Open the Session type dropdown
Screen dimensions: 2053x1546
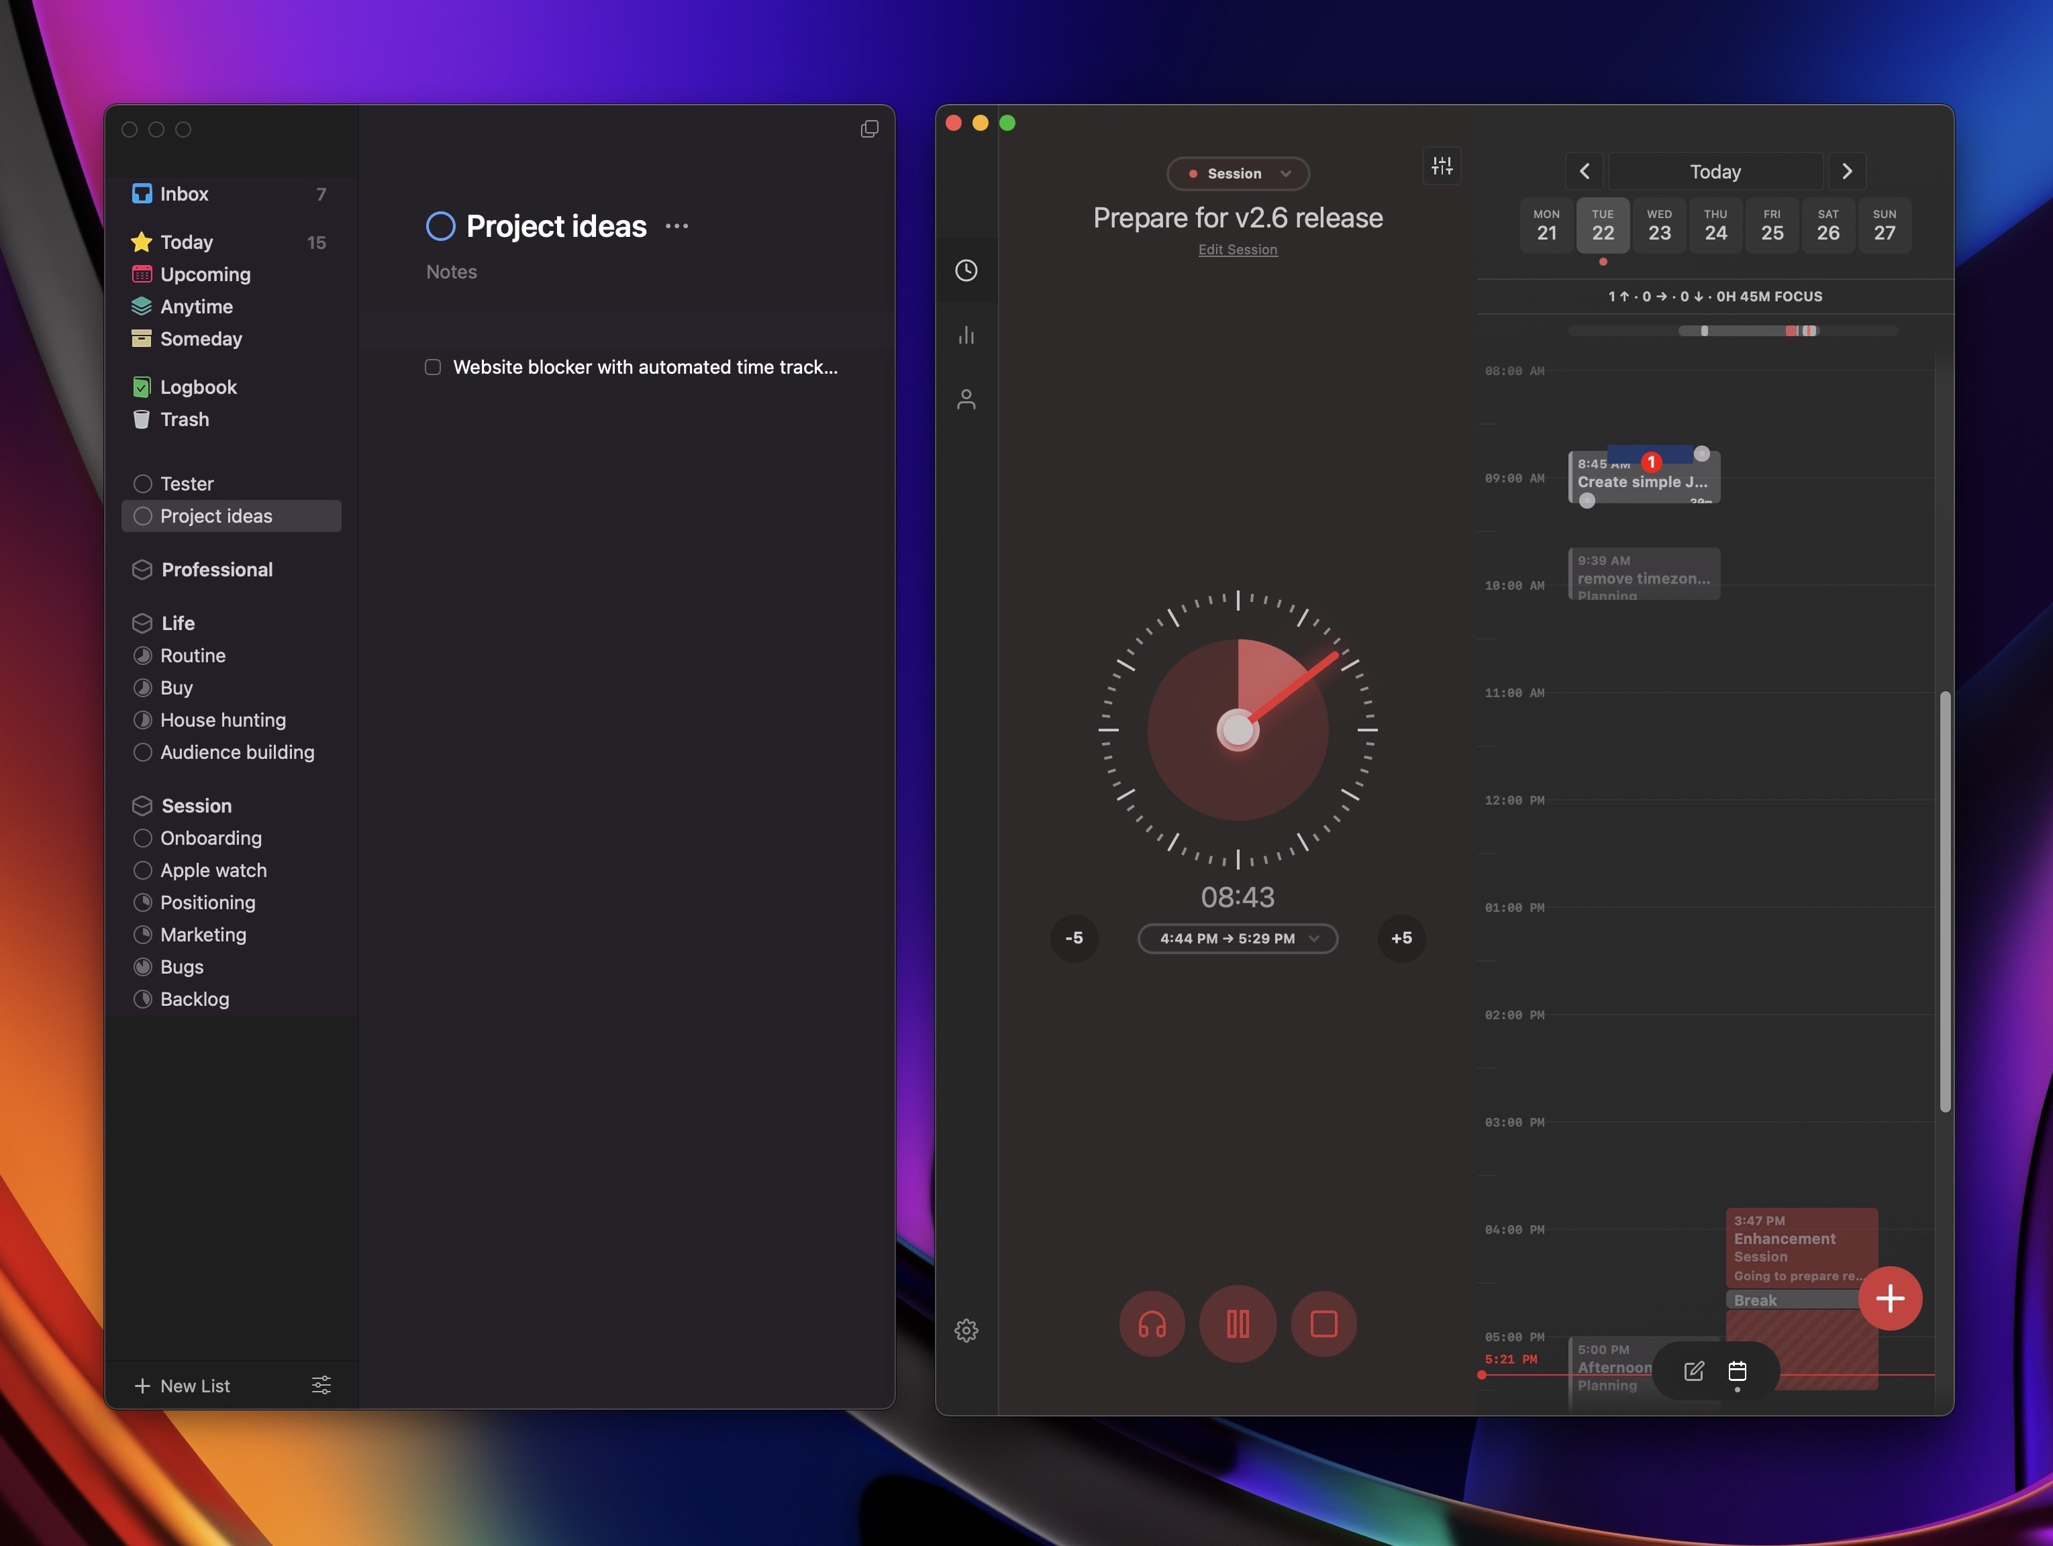pos(1237,174)
